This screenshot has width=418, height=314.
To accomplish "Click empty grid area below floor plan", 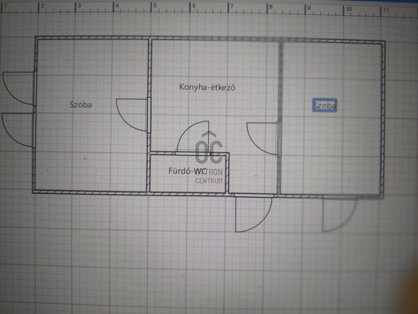I will tap(187, 262).
